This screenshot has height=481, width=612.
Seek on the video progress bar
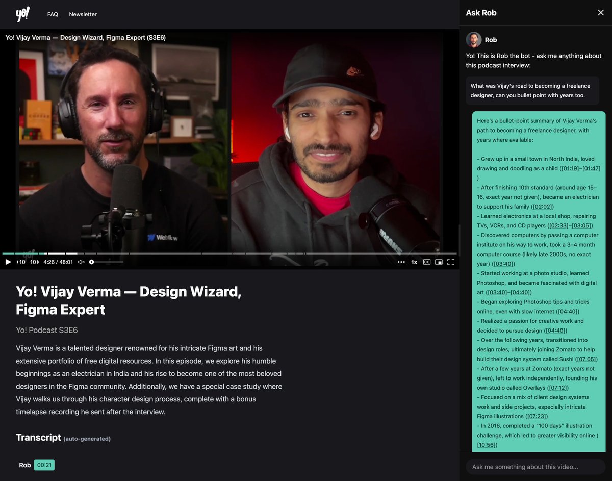(229, 253)
